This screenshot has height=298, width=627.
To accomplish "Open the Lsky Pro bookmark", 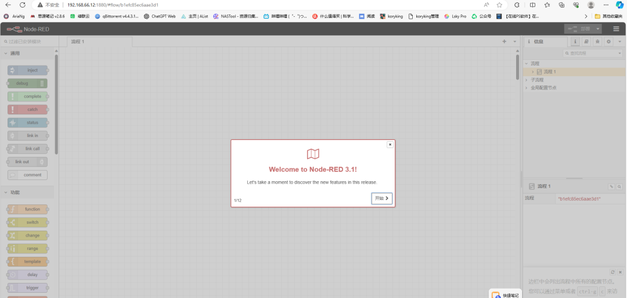I will 455,16.
